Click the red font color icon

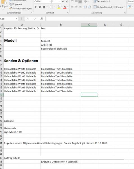(x=65, y=7)
